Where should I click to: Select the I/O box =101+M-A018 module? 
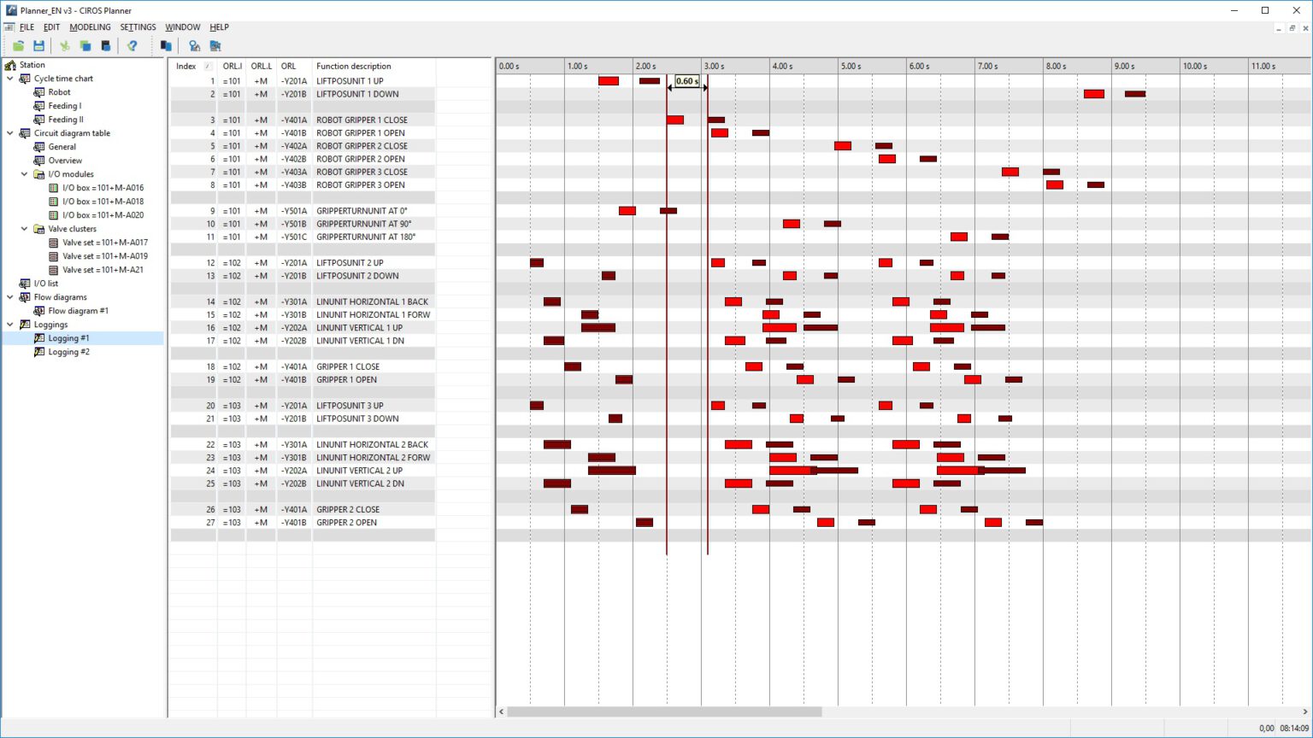click(x=102, y=202)
